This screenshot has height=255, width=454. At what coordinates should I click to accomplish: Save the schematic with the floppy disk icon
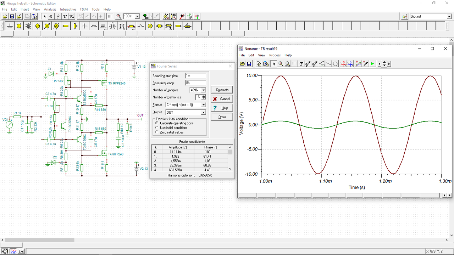point(12,16)
